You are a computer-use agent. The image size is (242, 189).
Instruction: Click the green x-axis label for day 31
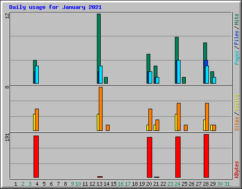(227, 184)
